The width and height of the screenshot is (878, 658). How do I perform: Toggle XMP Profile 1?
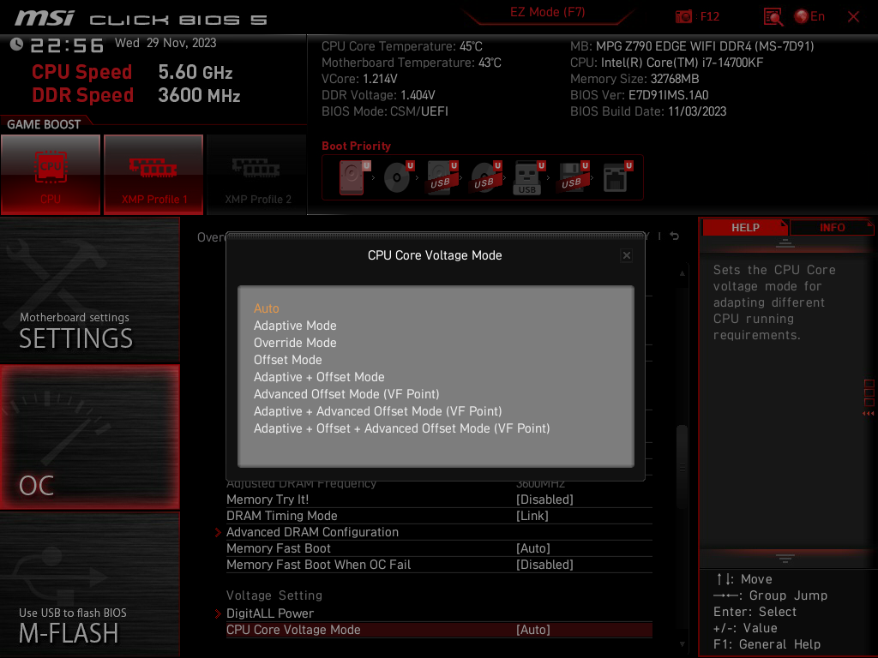[x=153, y=174]
